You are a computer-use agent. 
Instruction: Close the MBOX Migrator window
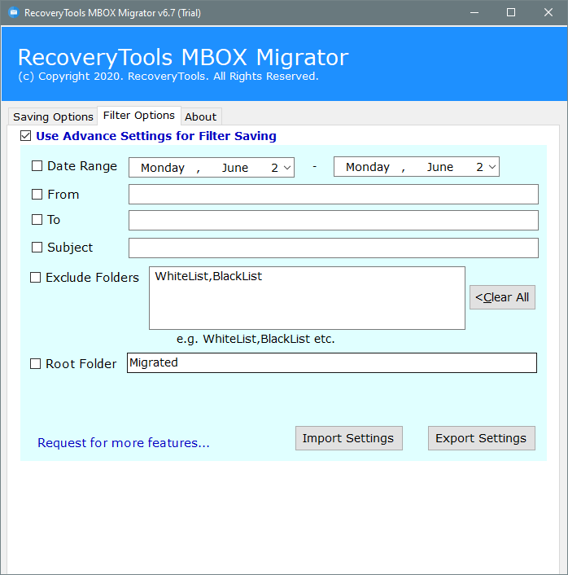pos(548,12)
